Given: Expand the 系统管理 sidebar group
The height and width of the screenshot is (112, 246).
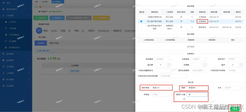Looking at the screenshot, I should coord(16,86).
